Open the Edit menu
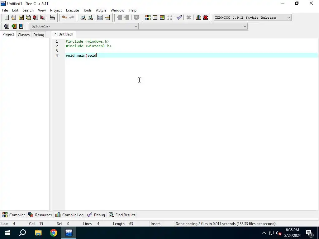 click(x=15, y=10)
